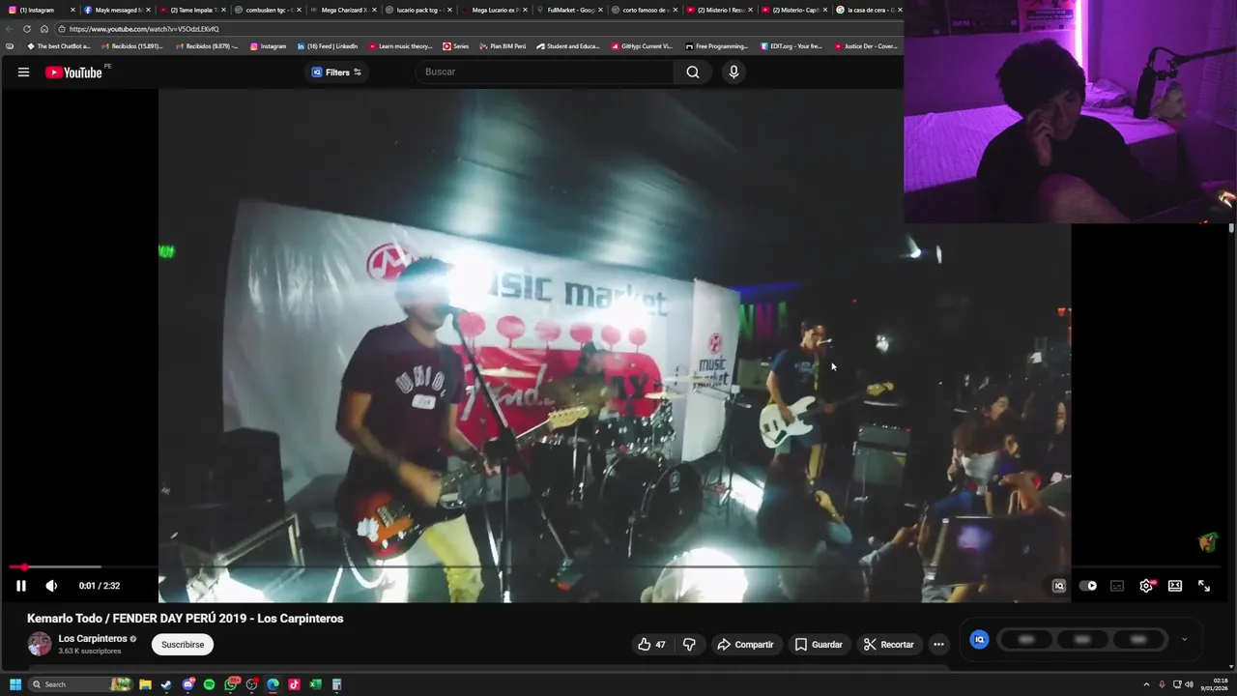The width and height of the screenshot is (1237, 696).
Task: Toggle the autoplay switch in the player
Action: coord(1088,586)
